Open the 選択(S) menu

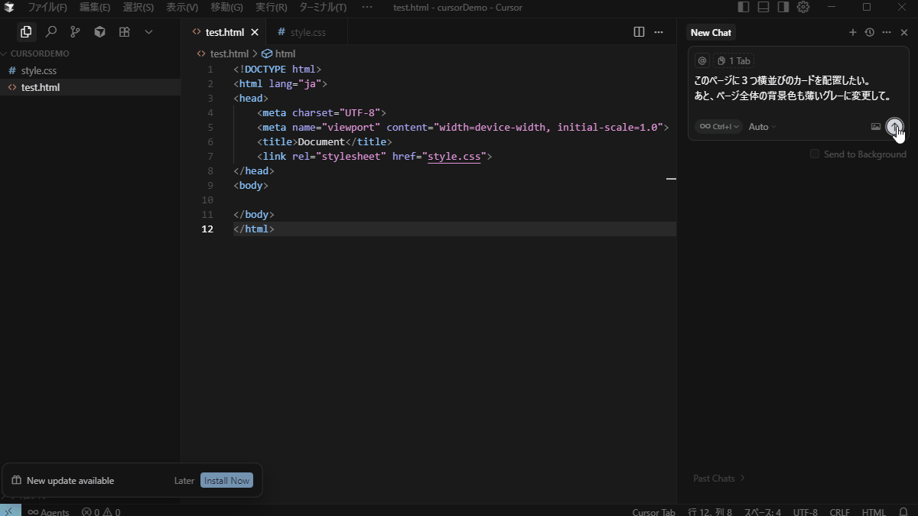point(138,7)
